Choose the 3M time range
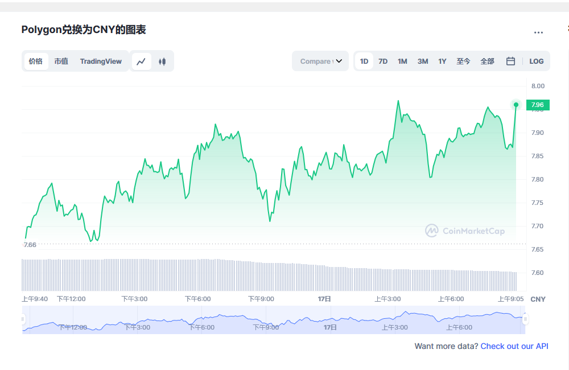This screenshot has height=370, width=569. 423,61
